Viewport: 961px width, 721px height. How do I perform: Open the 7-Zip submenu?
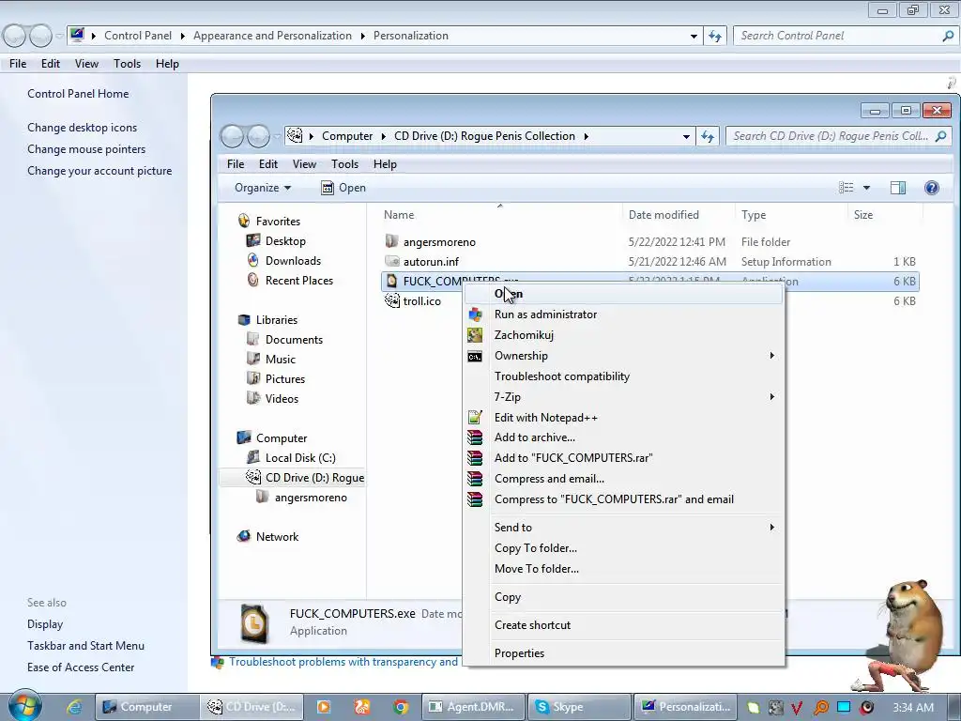[x=623, y=397]
